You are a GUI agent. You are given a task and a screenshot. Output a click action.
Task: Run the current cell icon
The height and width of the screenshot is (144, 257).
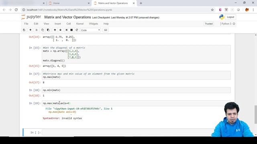(66, 30)
